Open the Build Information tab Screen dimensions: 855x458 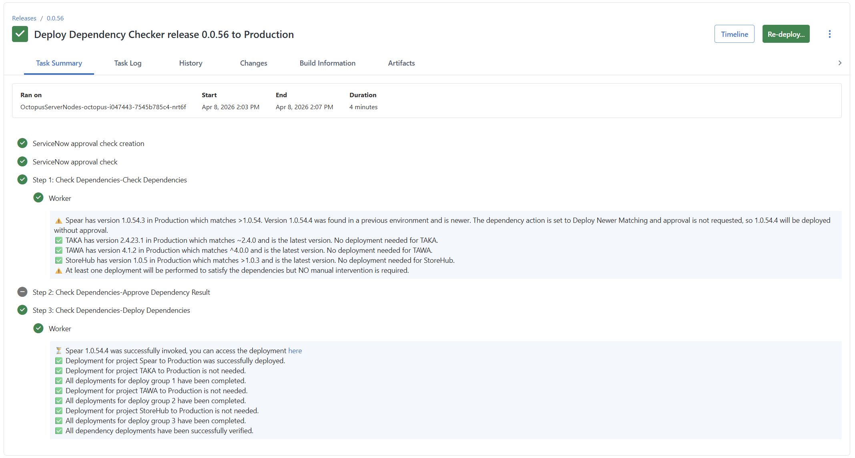(x=327, y=63)
